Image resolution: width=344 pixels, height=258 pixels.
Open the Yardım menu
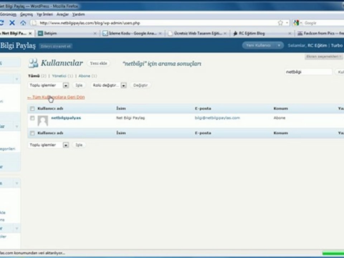(x=78, y=14)
